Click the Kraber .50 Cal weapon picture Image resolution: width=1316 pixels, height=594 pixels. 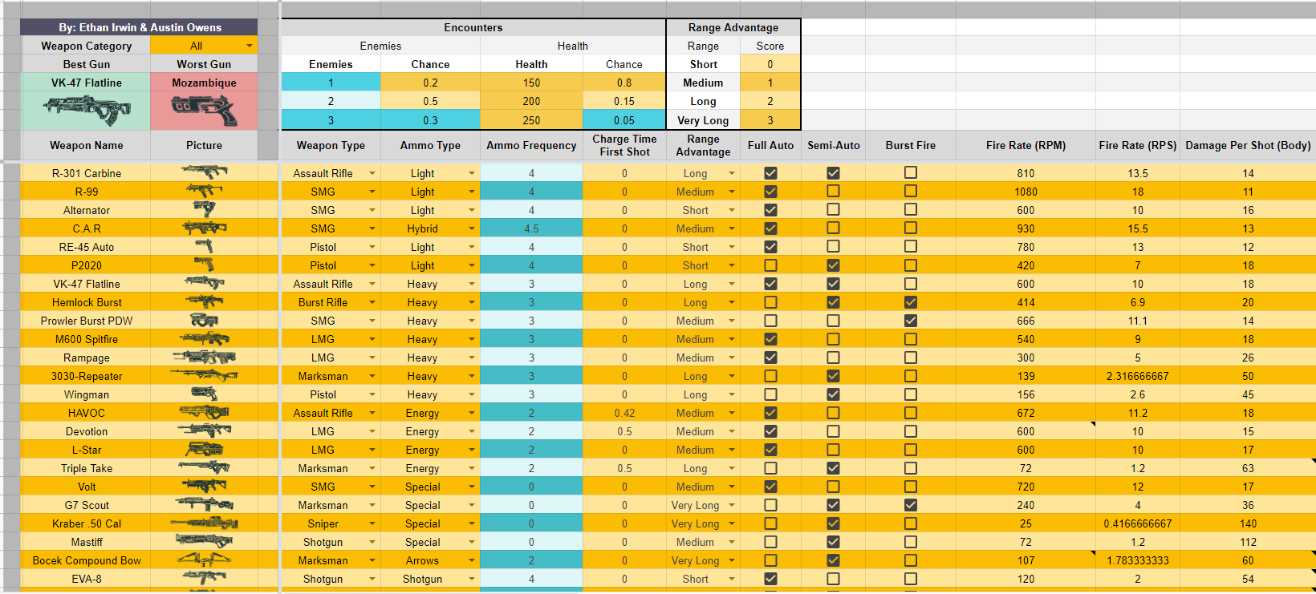204,522
